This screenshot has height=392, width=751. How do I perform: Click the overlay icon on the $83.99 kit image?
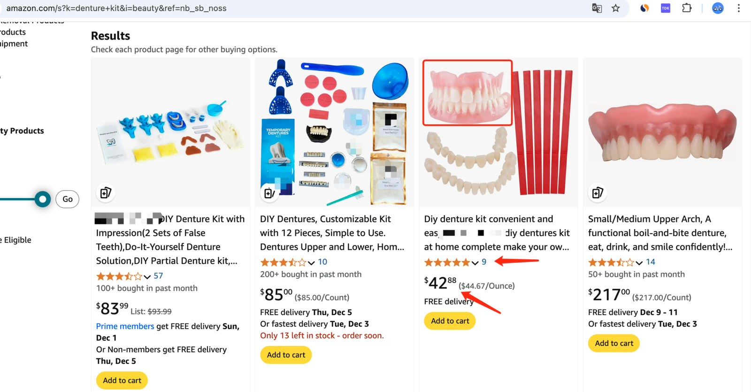[106, 192]
